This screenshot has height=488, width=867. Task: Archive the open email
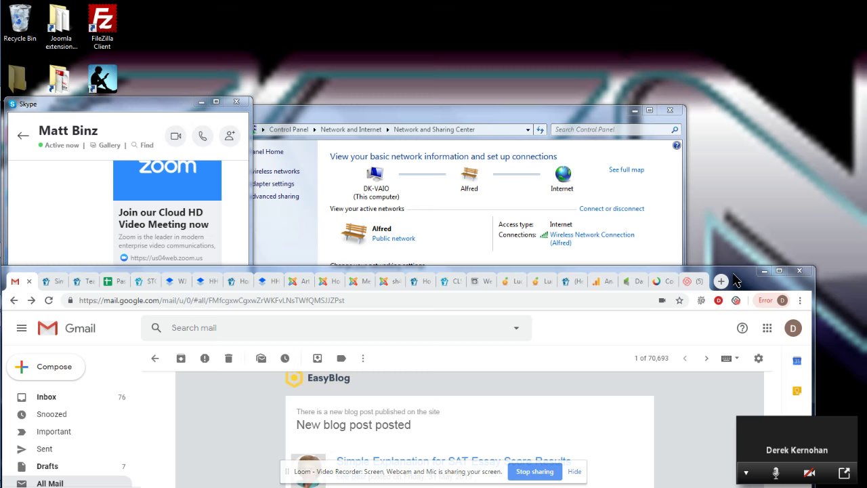point(181,359)
